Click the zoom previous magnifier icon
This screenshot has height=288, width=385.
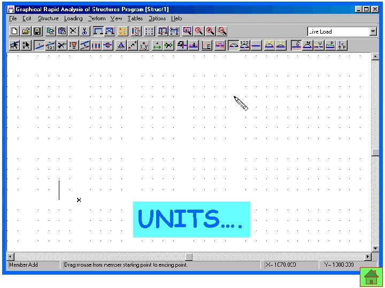coord(222,31)
